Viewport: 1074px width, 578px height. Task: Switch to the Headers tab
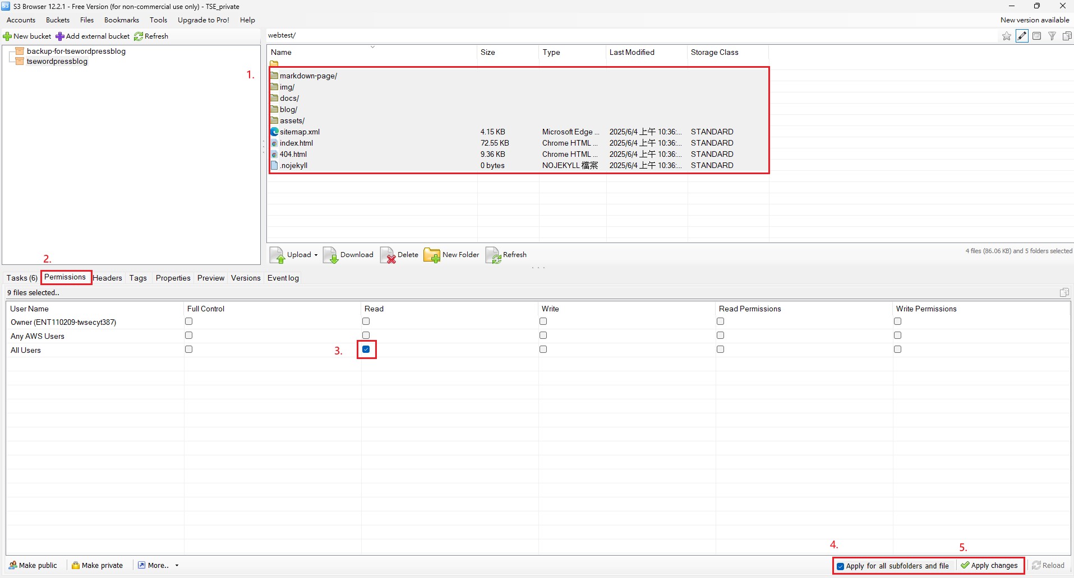(108, 278)
